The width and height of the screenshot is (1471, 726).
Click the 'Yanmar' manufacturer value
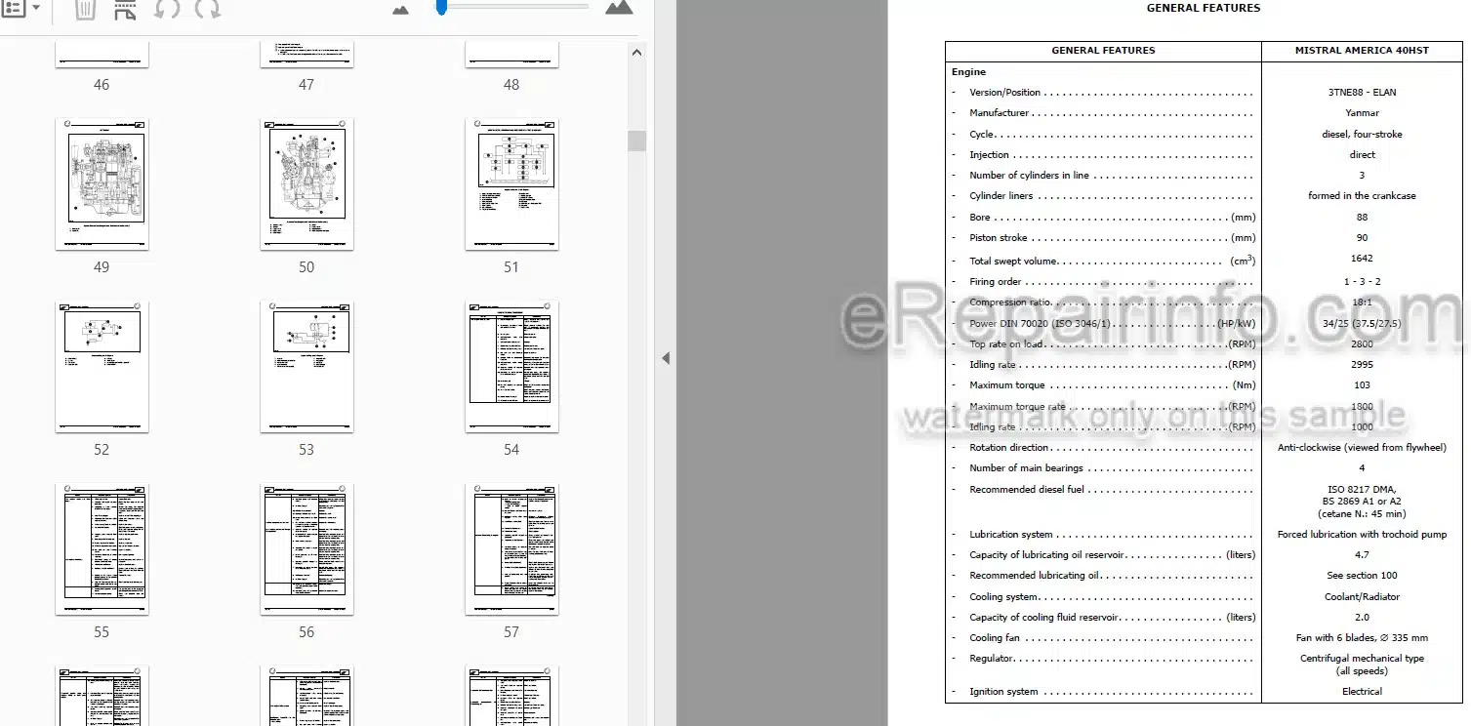(1362, 113)
